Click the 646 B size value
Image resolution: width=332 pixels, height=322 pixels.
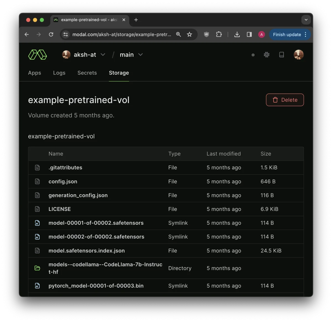pyautogui.click(x=268, y=182)
